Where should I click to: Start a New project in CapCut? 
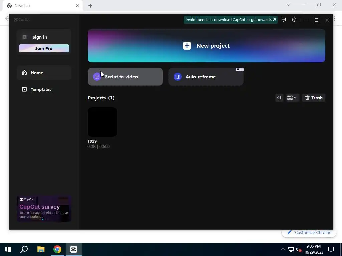click(206, 46)
